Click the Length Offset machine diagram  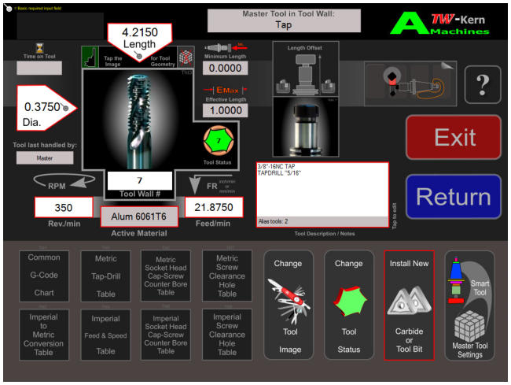click(x=305, y=69)
